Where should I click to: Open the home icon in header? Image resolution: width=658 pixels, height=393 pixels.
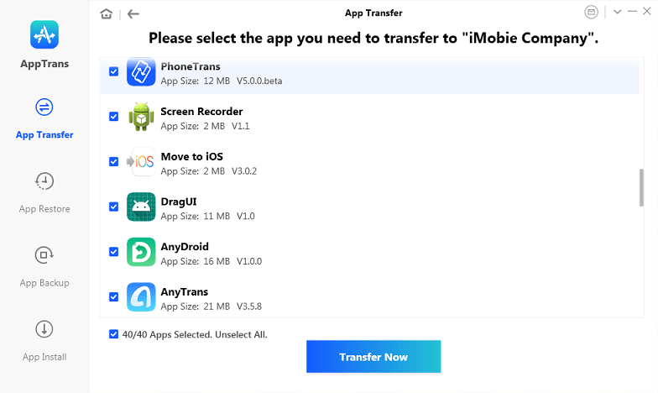106,13
